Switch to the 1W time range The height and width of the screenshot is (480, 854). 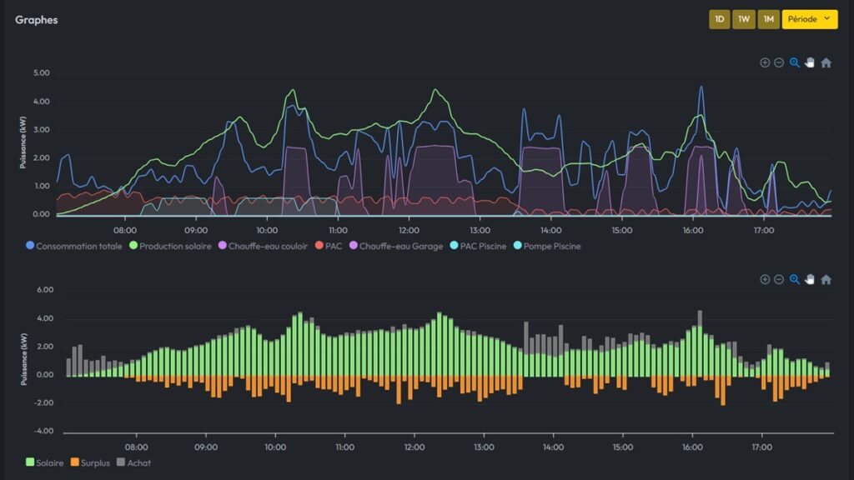(x=744, y=19)
